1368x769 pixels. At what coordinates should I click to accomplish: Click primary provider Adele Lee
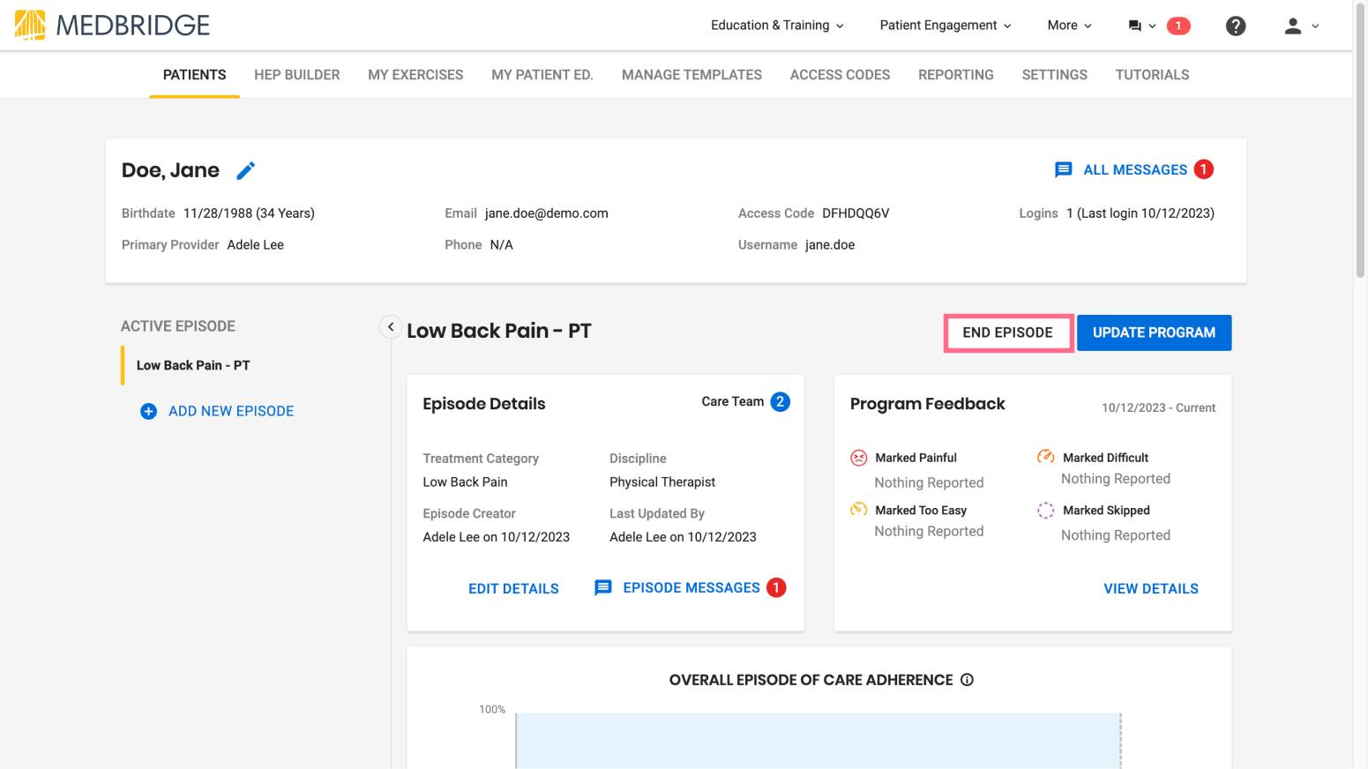coord(256,245)
